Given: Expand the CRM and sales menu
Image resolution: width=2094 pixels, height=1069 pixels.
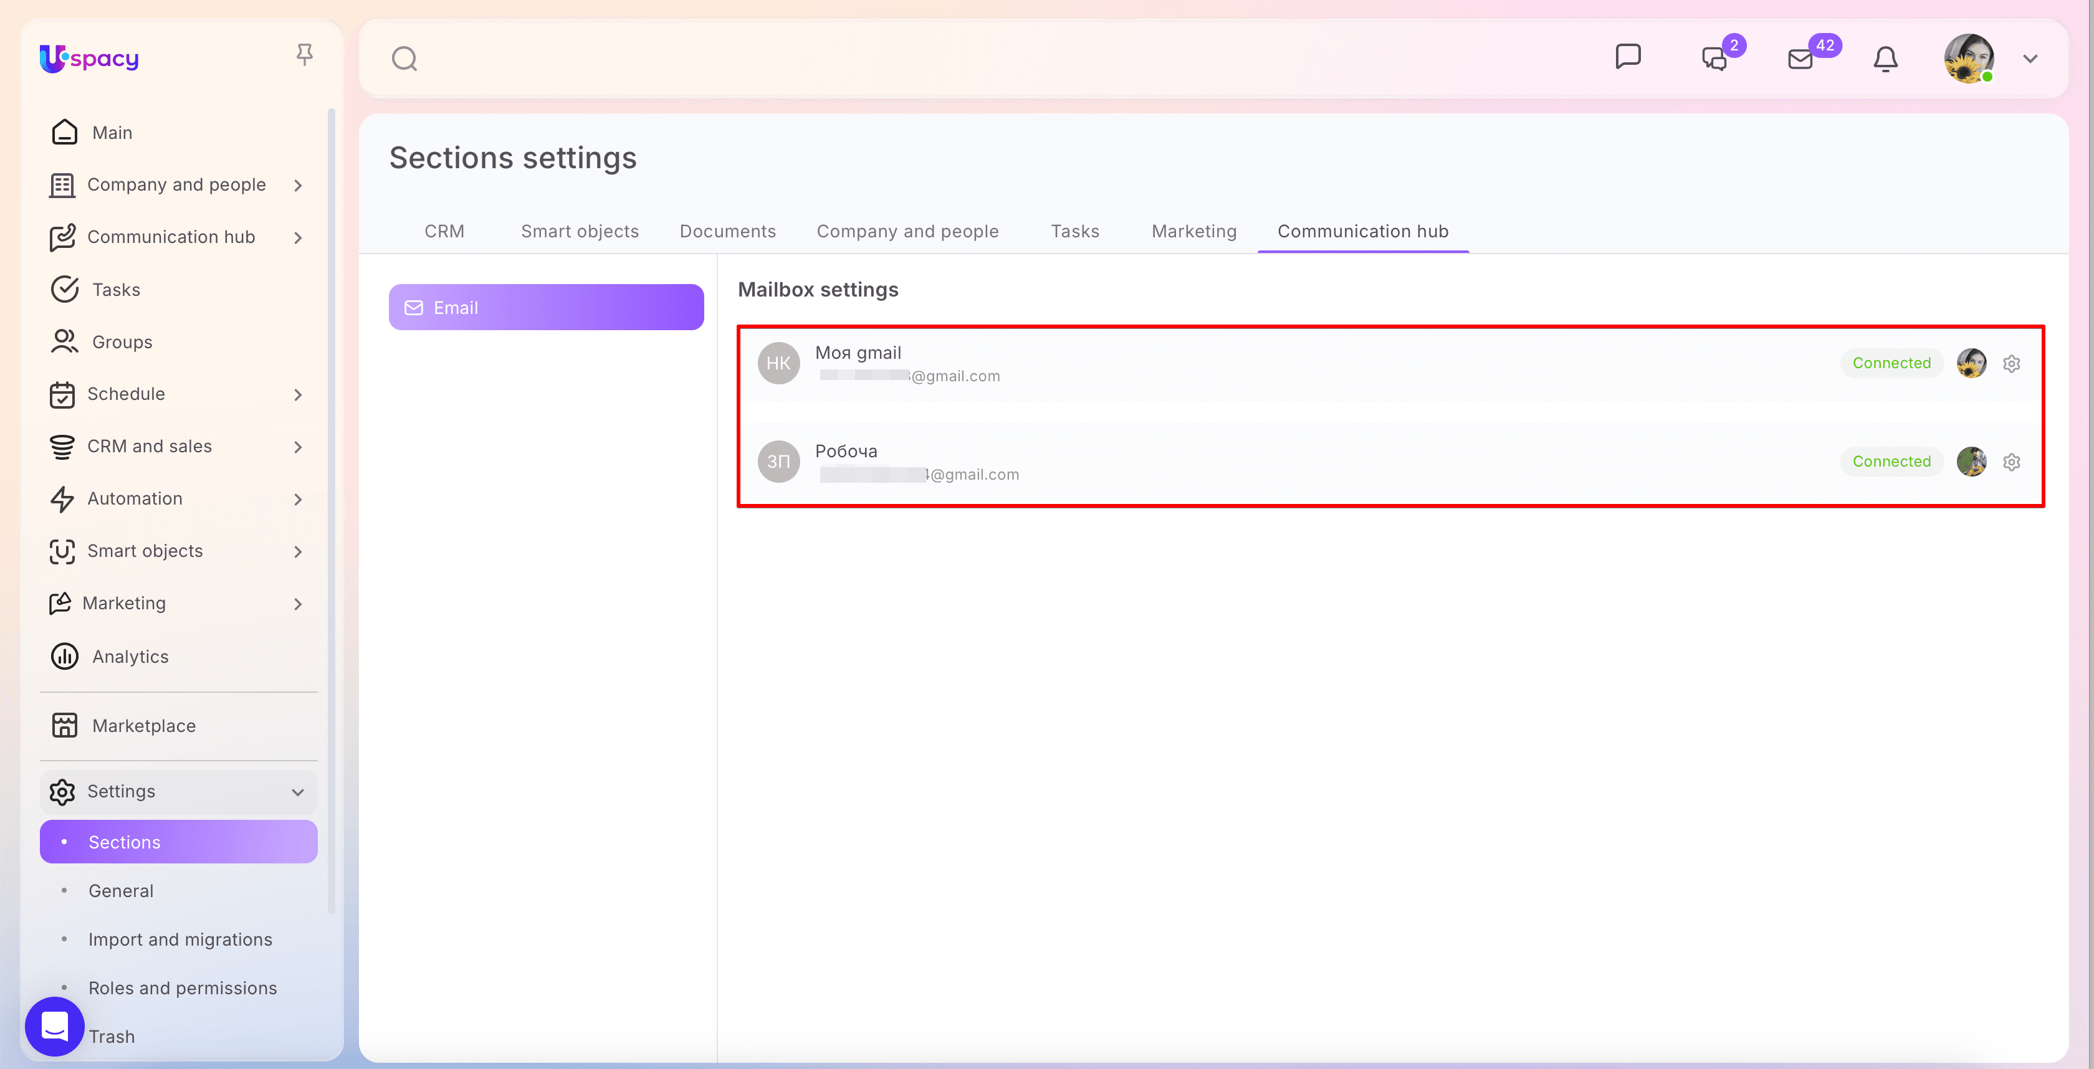Looking at the screenshot, I should click(299, 447).
